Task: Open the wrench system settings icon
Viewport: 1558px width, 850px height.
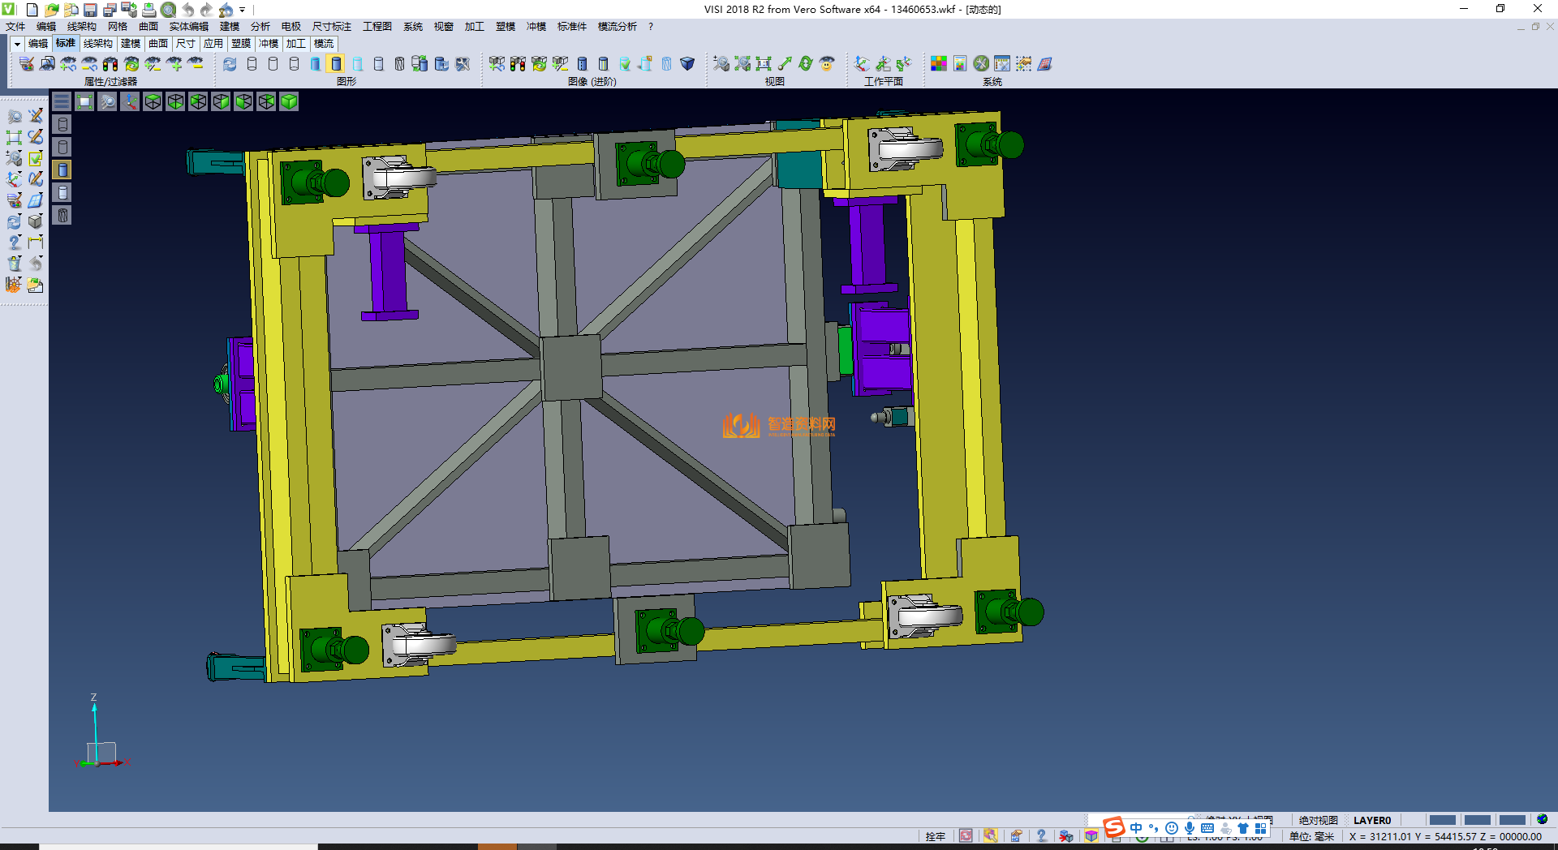Action: point(981,63)
